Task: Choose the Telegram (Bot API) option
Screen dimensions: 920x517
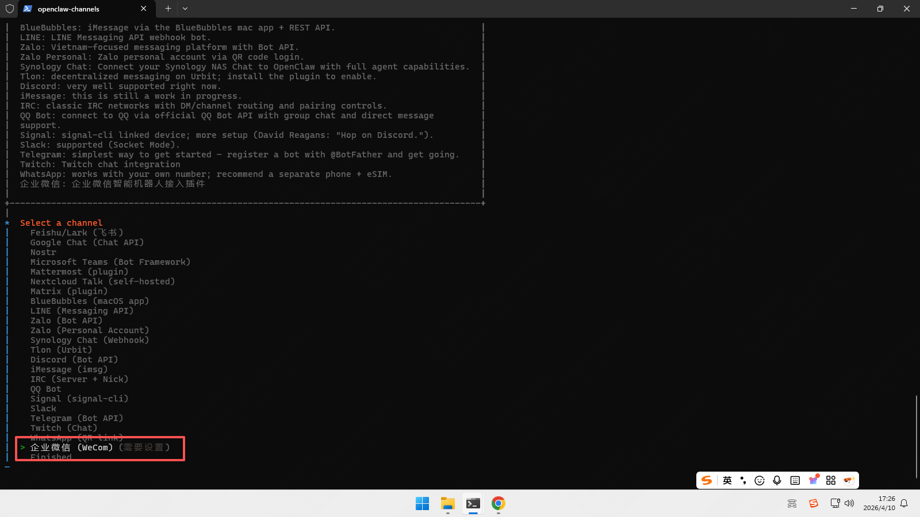Action: (x=77, y=418)
